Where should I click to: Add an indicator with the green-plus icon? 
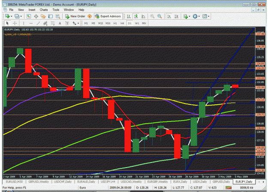(185, 16)
